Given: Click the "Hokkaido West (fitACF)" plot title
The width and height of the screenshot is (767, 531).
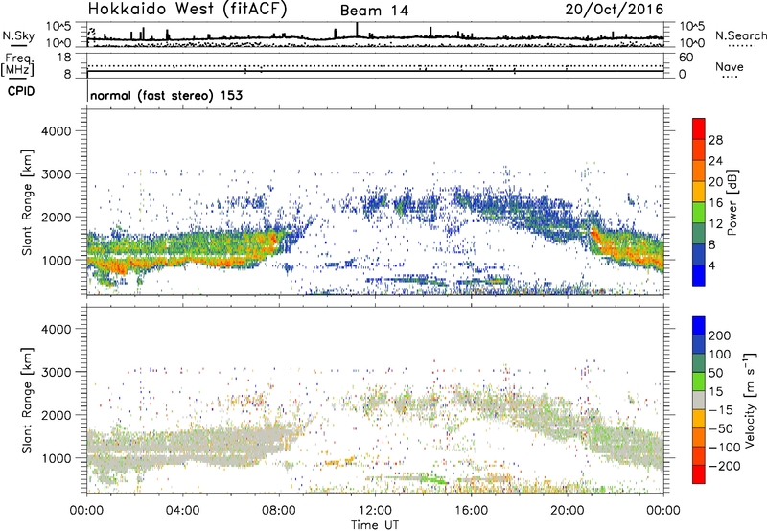Looking at the screenshot, I should pyautogui.click(x=187, y=10).
